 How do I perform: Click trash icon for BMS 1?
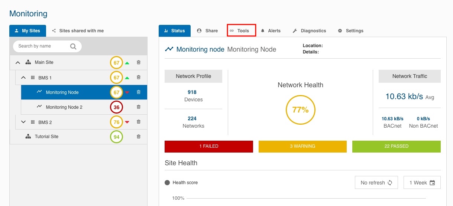[x=139, y=78]
